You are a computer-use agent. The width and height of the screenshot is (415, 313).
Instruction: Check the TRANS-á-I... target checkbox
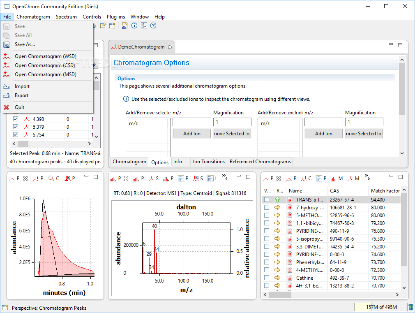267,199
